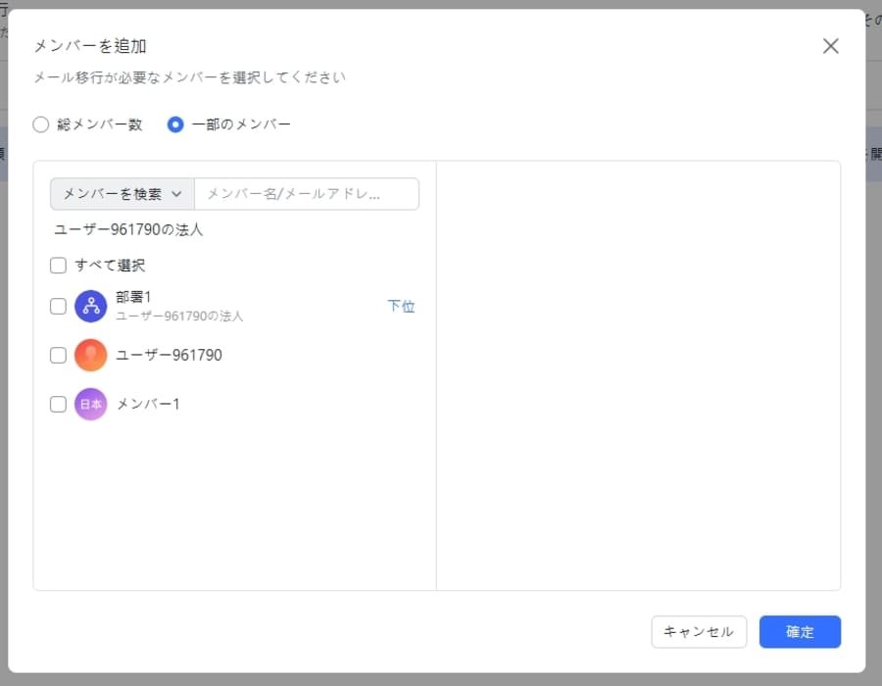Click the member name search input field

[x=306, y=193]
